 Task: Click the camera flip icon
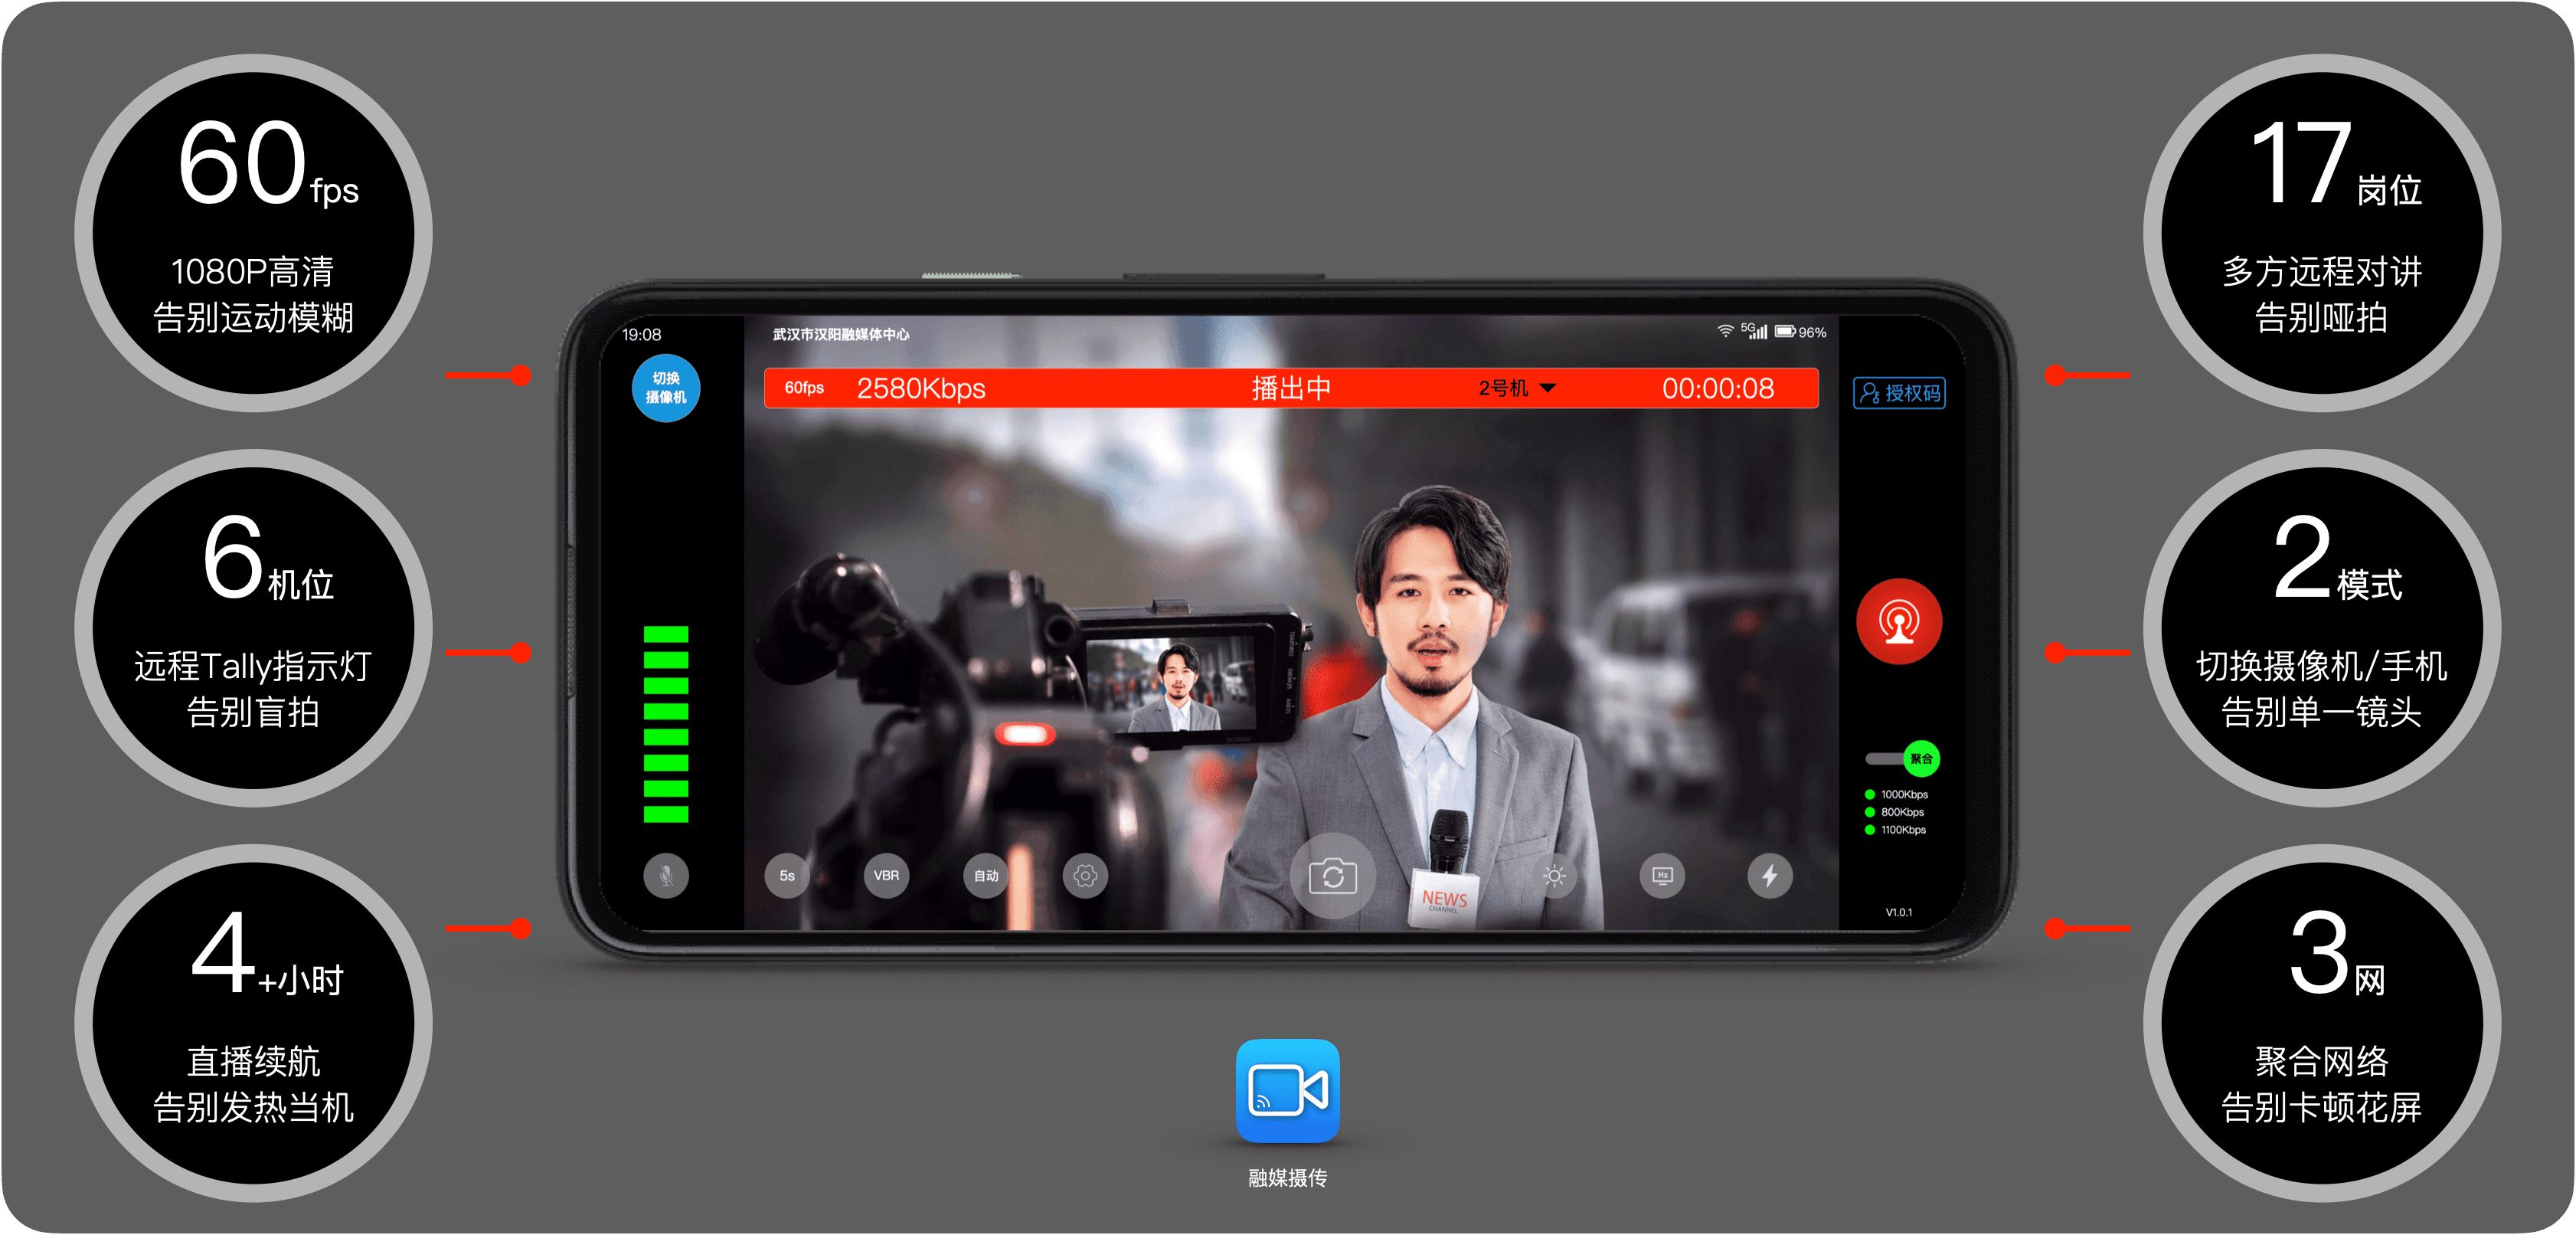[1332, 876]
